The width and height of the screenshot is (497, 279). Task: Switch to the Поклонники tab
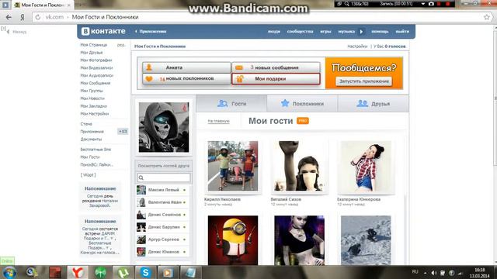[x=302, y=104]
